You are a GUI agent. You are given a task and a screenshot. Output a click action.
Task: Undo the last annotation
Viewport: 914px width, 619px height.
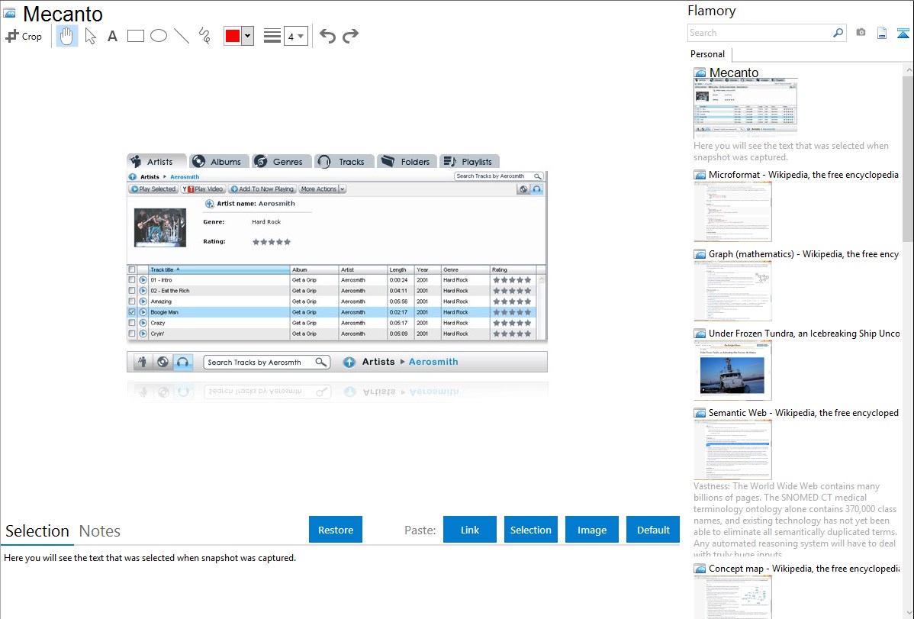pyautogui.click(x=327, y=36)
